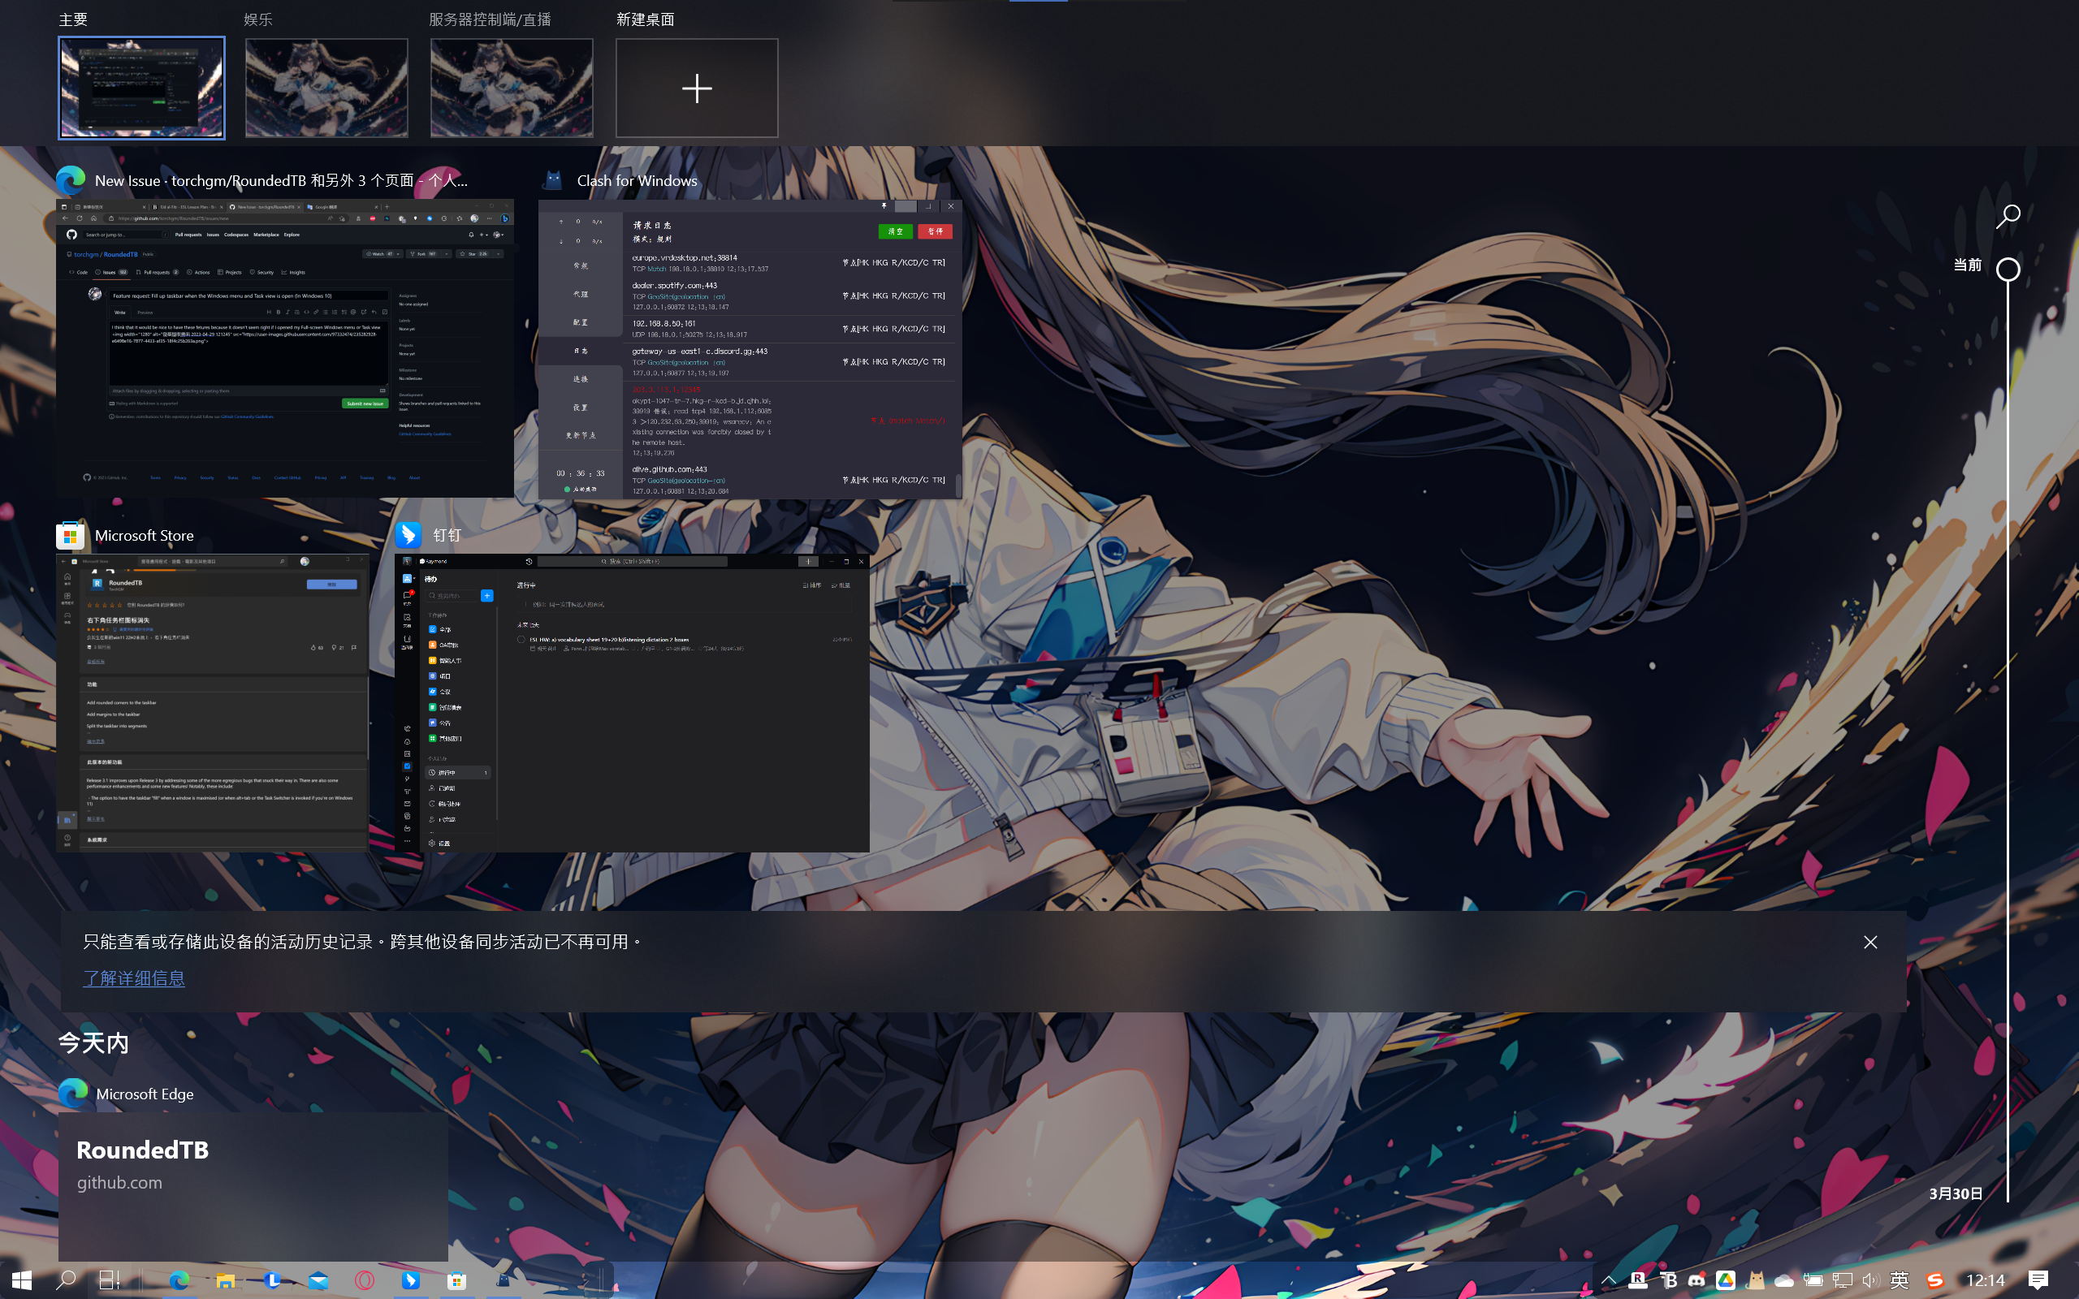Click the 当前 timeline slider handle

[2008, 269]
